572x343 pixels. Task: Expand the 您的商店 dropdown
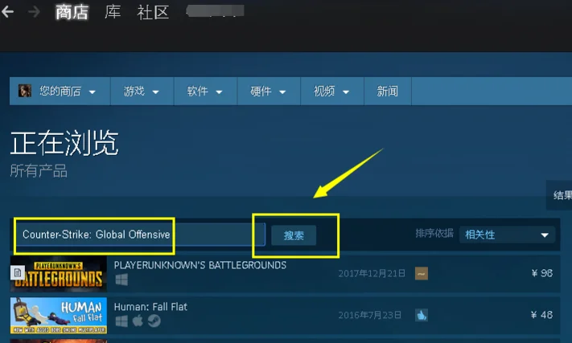click(60, 91)
